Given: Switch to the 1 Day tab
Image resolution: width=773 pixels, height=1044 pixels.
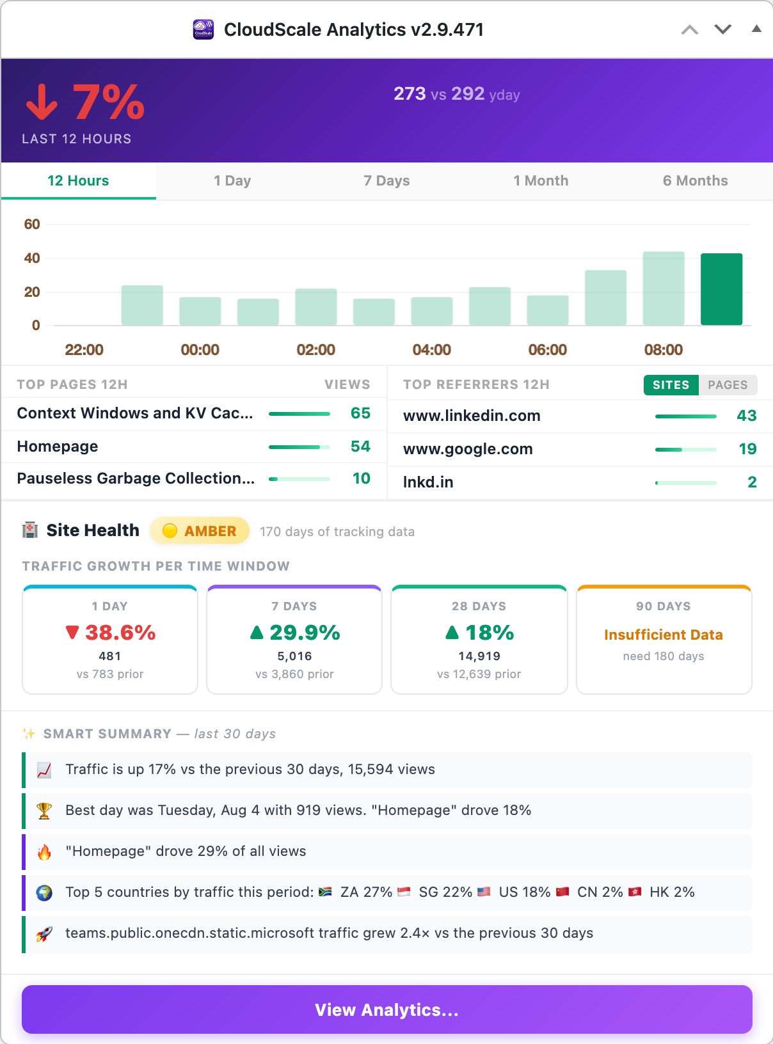Looking at the screenshot, I should point(232,181).
